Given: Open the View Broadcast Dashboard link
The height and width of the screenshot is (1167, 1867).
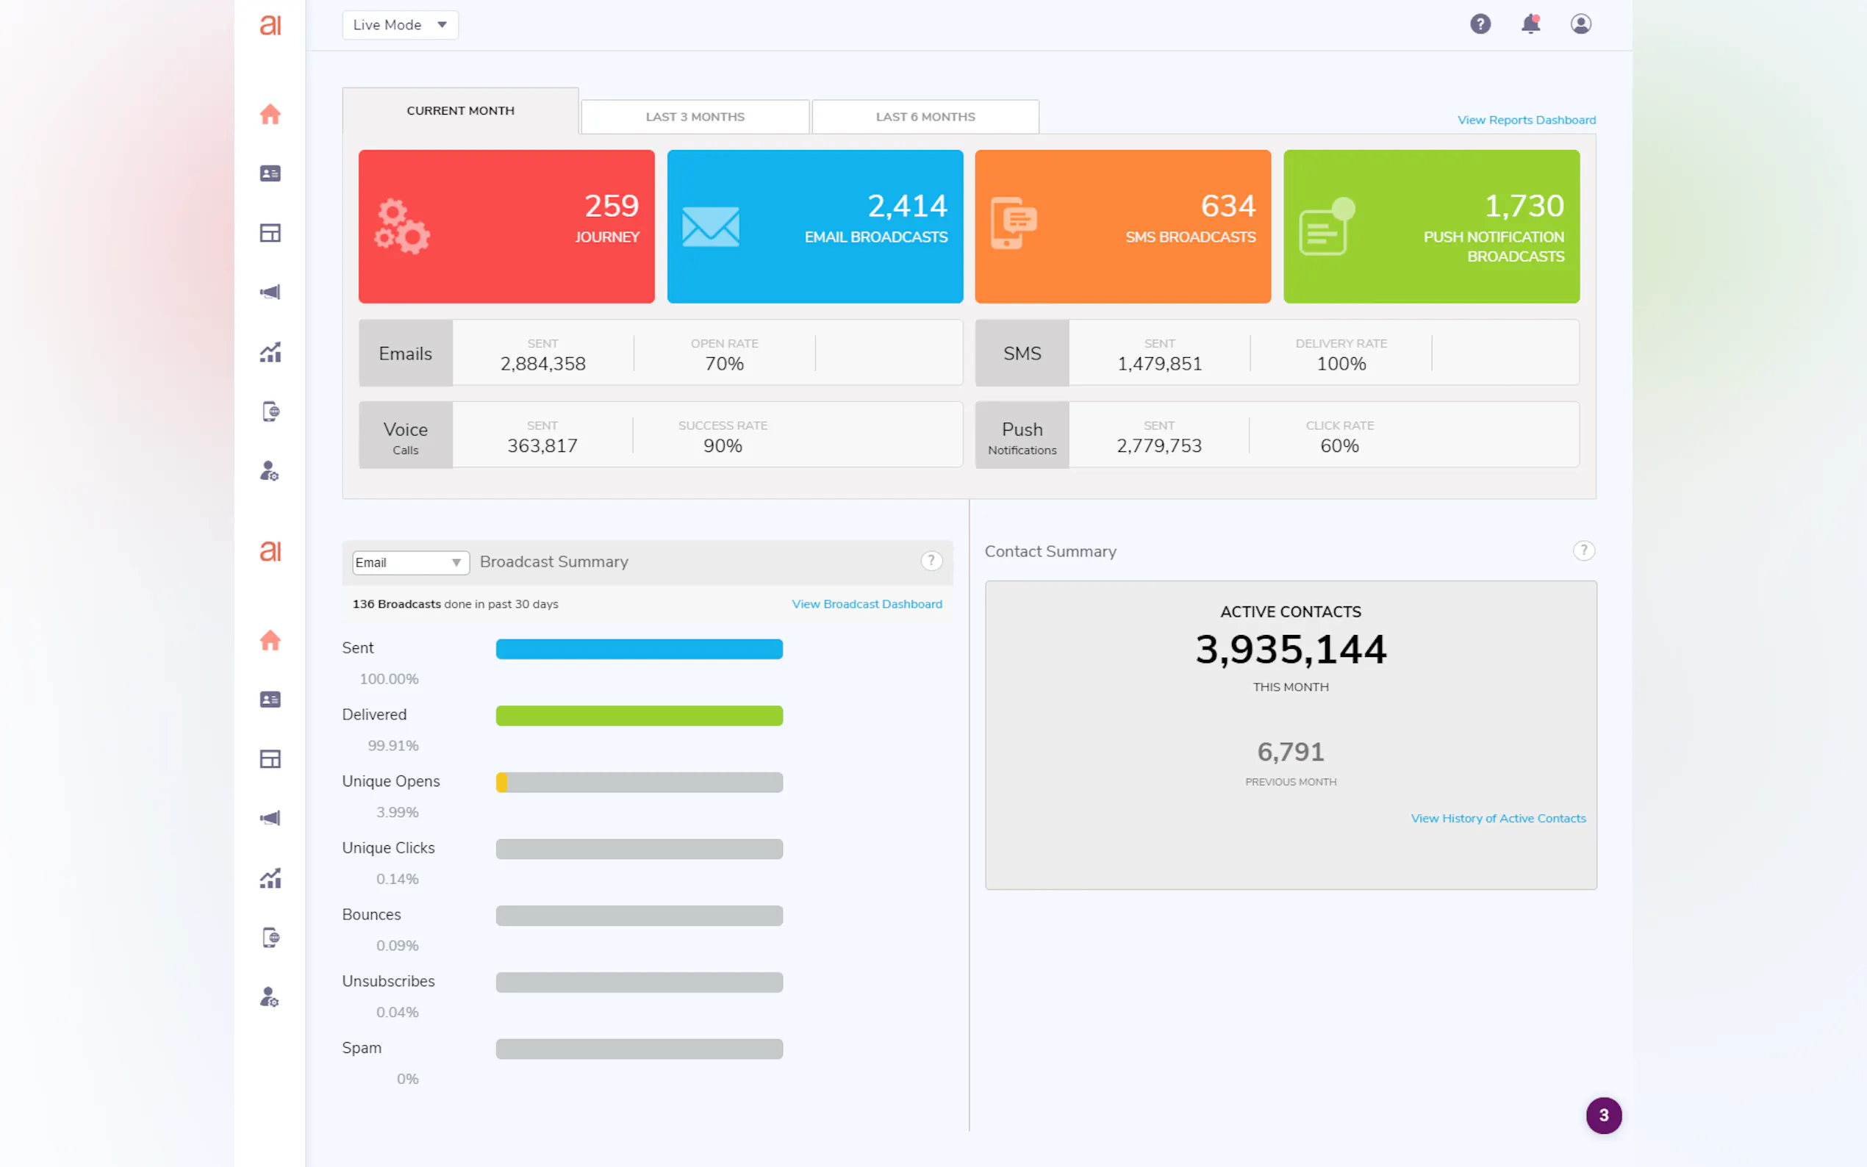Looking at the screenshot, I should click(866, 603).
